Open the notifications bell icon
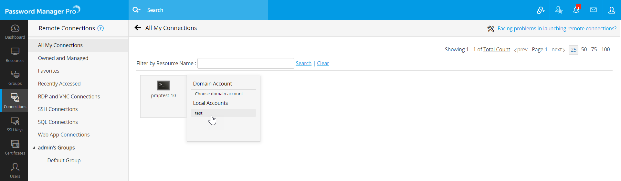This screenshot has width=621, height=181. tap(576, 10)
